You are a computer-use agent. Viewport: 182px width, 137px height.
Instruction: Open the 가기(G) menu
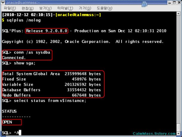(85, 8)
